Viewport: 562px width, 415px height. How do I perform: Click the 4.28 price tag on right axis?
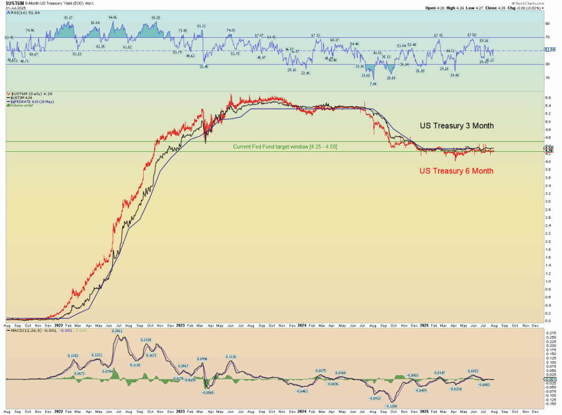tap(549, 150)
